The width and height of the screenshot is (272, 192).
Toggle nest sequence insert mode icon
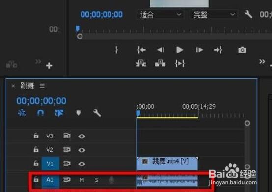click(22, 113)
